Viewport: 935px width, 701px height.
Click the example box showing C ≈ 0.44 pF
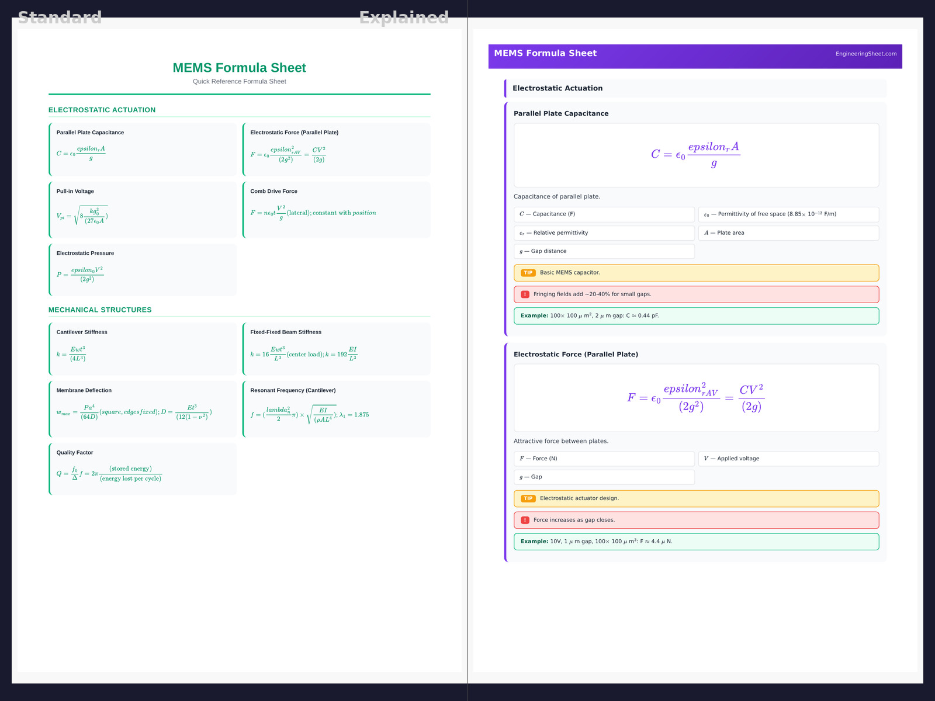[x=695, y=316]
